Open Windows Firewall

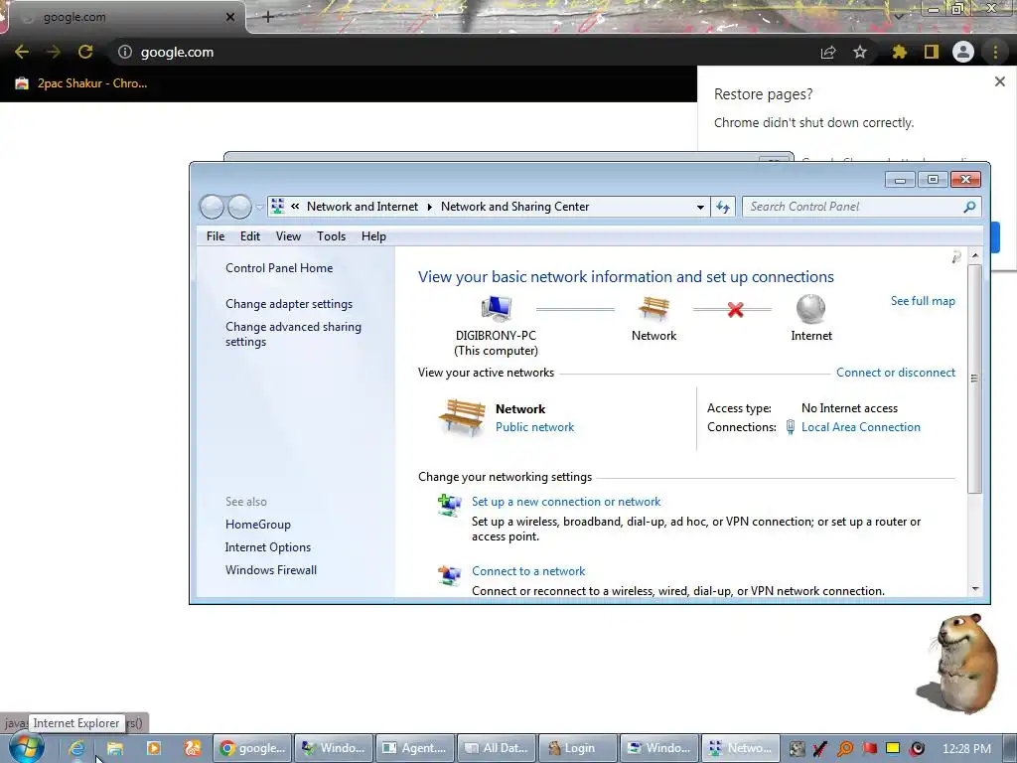coord(270,569)
